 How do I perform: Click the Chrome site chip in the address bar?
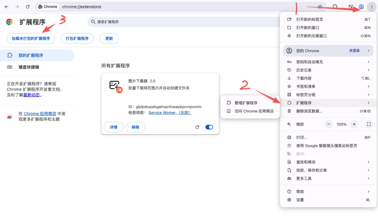(x=48, y=7)
